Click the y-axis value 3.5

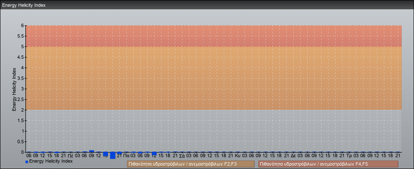[x=21, y=78]
